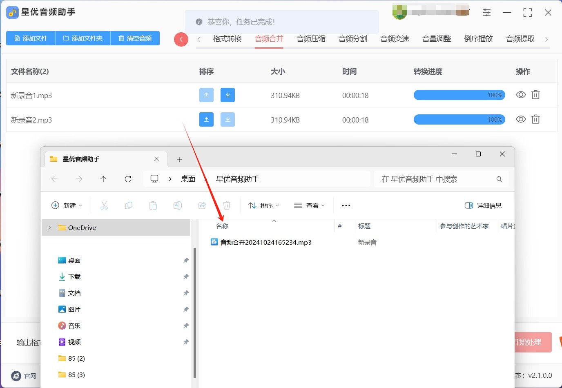The width and height of the screenshot is (562, 388).
Task: Delete 新录音2.mp3 with trash icon
Action: click(535, 120)
